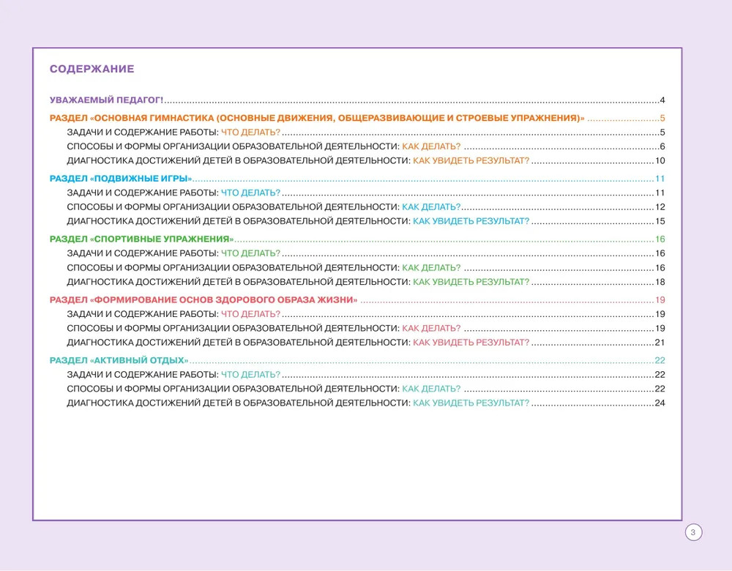This screenshot has width=732, height=571.
Task: Go to the РАЗДЕЛ «СПОРТИВНЫЕ УПРАЖНЕНИЯ» heading
Action: (x=357, y=239)
